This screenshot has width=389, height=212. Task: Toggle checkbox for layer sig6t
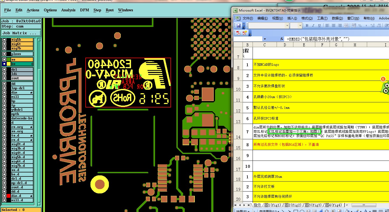pyautogui.click(x=4, y=44)
